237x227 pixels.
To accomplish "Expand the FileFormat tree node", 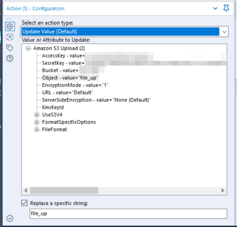I will (x=37, y=129).
